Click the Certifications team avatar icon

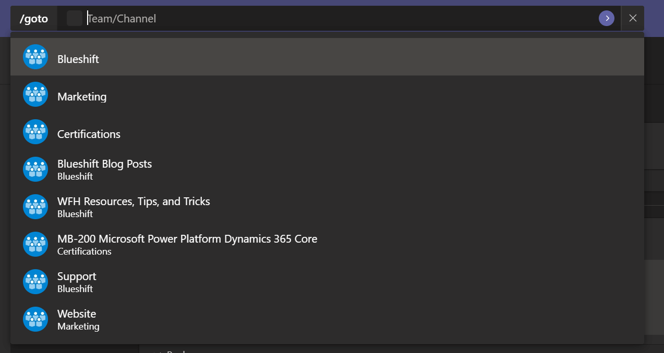[x=35, y=132]
